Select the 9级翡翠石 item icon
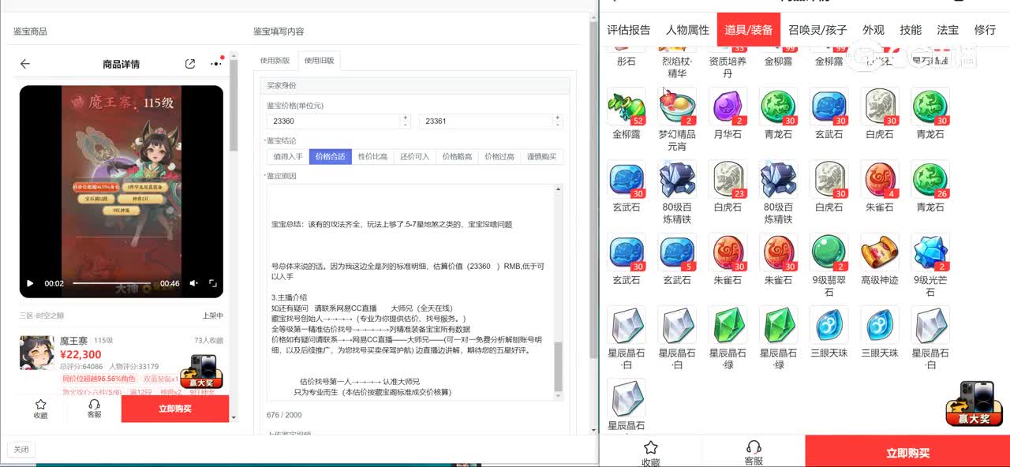The width and height of the screenshot is (1010, 467). (x=829, y=252)
